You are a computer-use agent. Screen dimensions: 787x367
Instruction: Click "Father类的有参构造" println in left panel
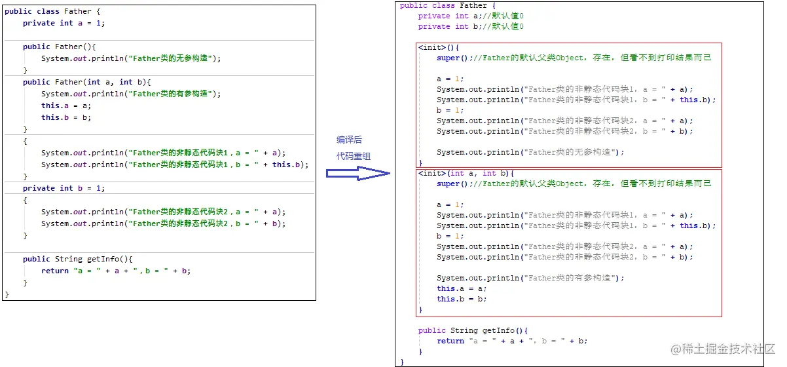(x=131, y=94)
